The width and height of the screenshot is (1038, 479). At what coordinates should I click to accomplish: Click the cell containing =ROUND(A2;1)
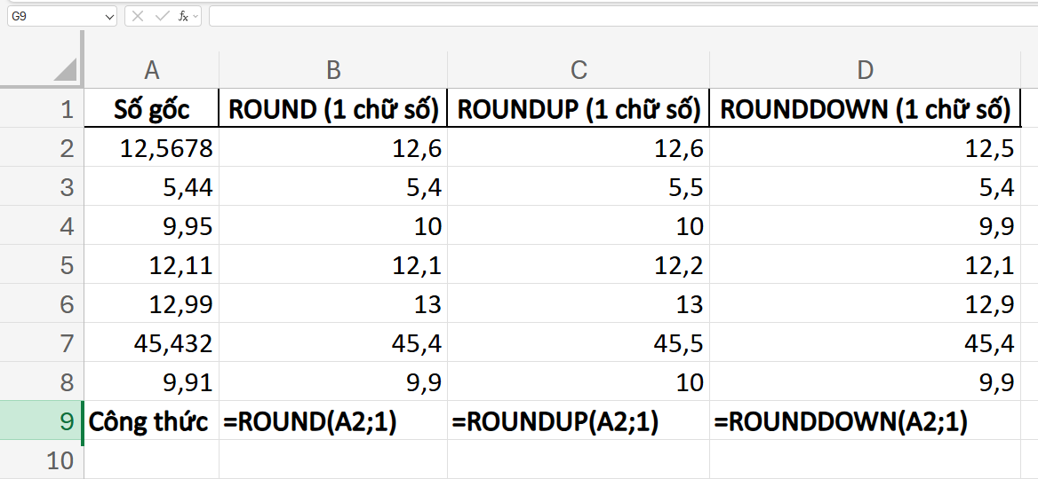[333, 422]
